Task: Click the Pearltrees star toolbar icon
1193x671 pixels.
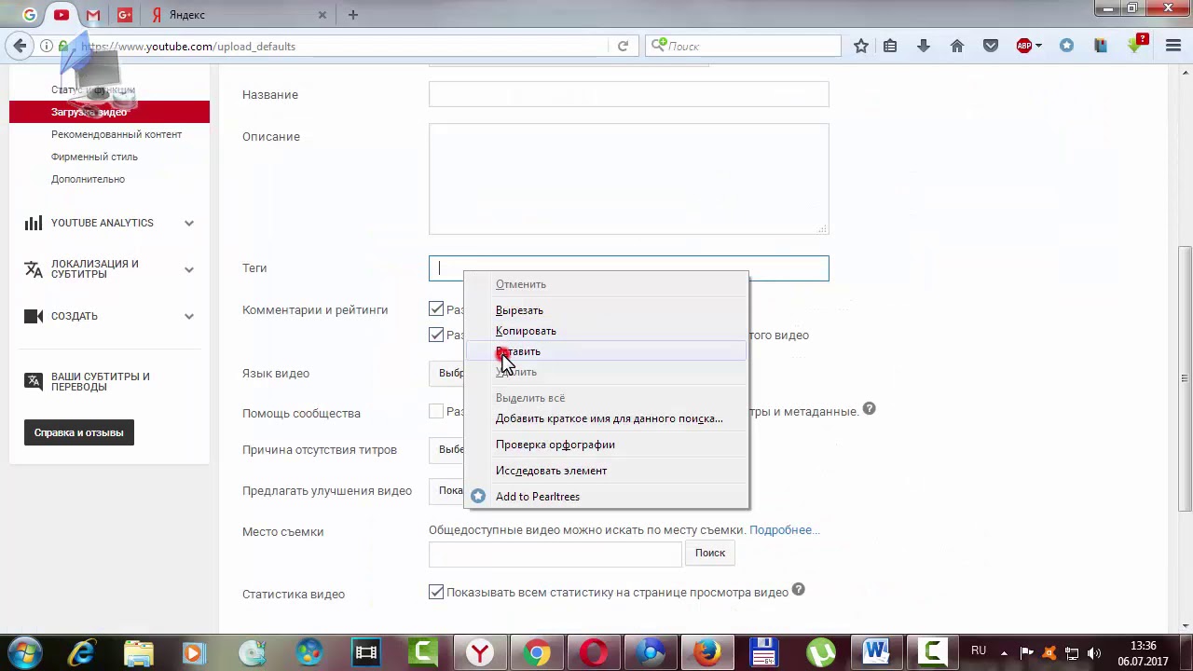Action: coord(1067,46)
